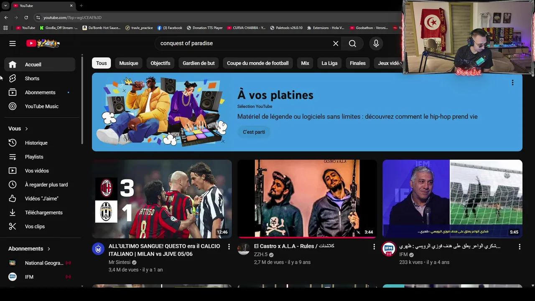The image size is (535, 301).
Task: Open Da'Bomb Hot Sauce bookmark
Action: [x=102, y=28]
